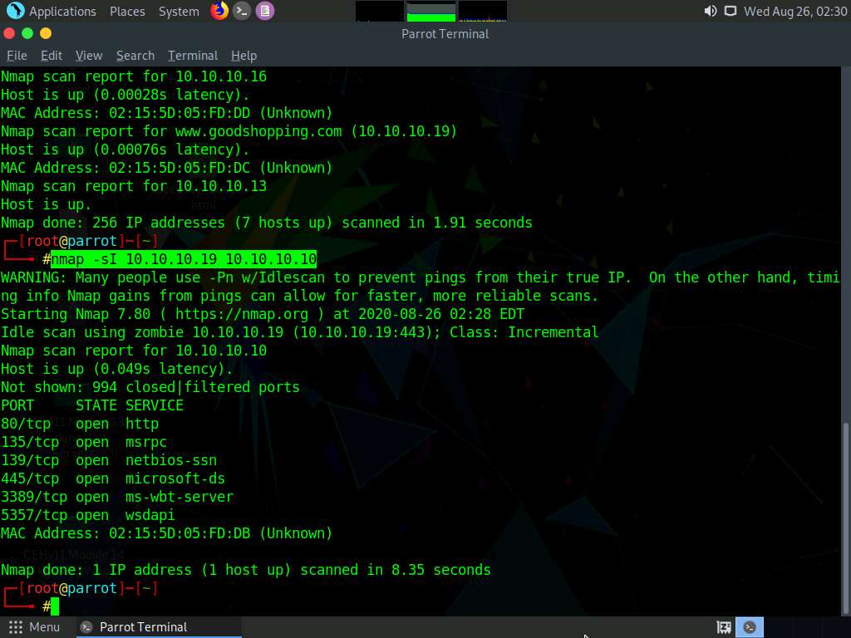Click 'Nmap done: 1 IP address' line
The image size is (851, 638).
[246, 570]
